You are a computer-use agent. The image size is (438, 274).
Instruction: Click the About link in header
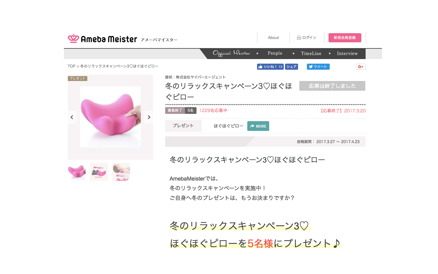click(273, 38)
